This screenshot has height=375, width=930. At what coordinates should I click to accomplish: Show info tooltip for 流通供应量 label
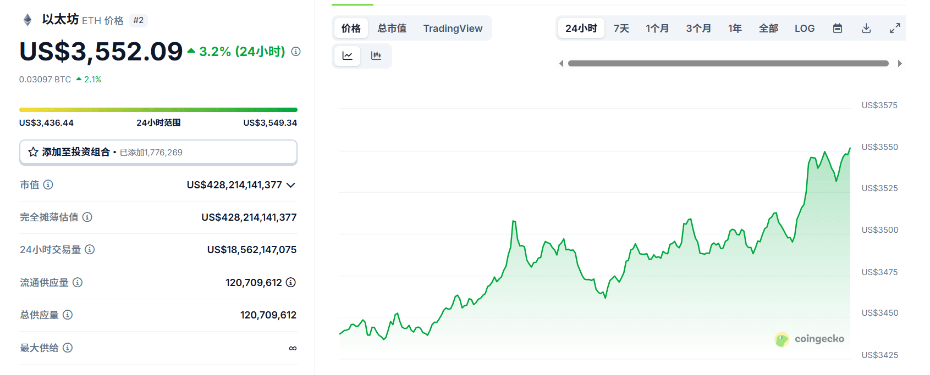tap(78, 282)
